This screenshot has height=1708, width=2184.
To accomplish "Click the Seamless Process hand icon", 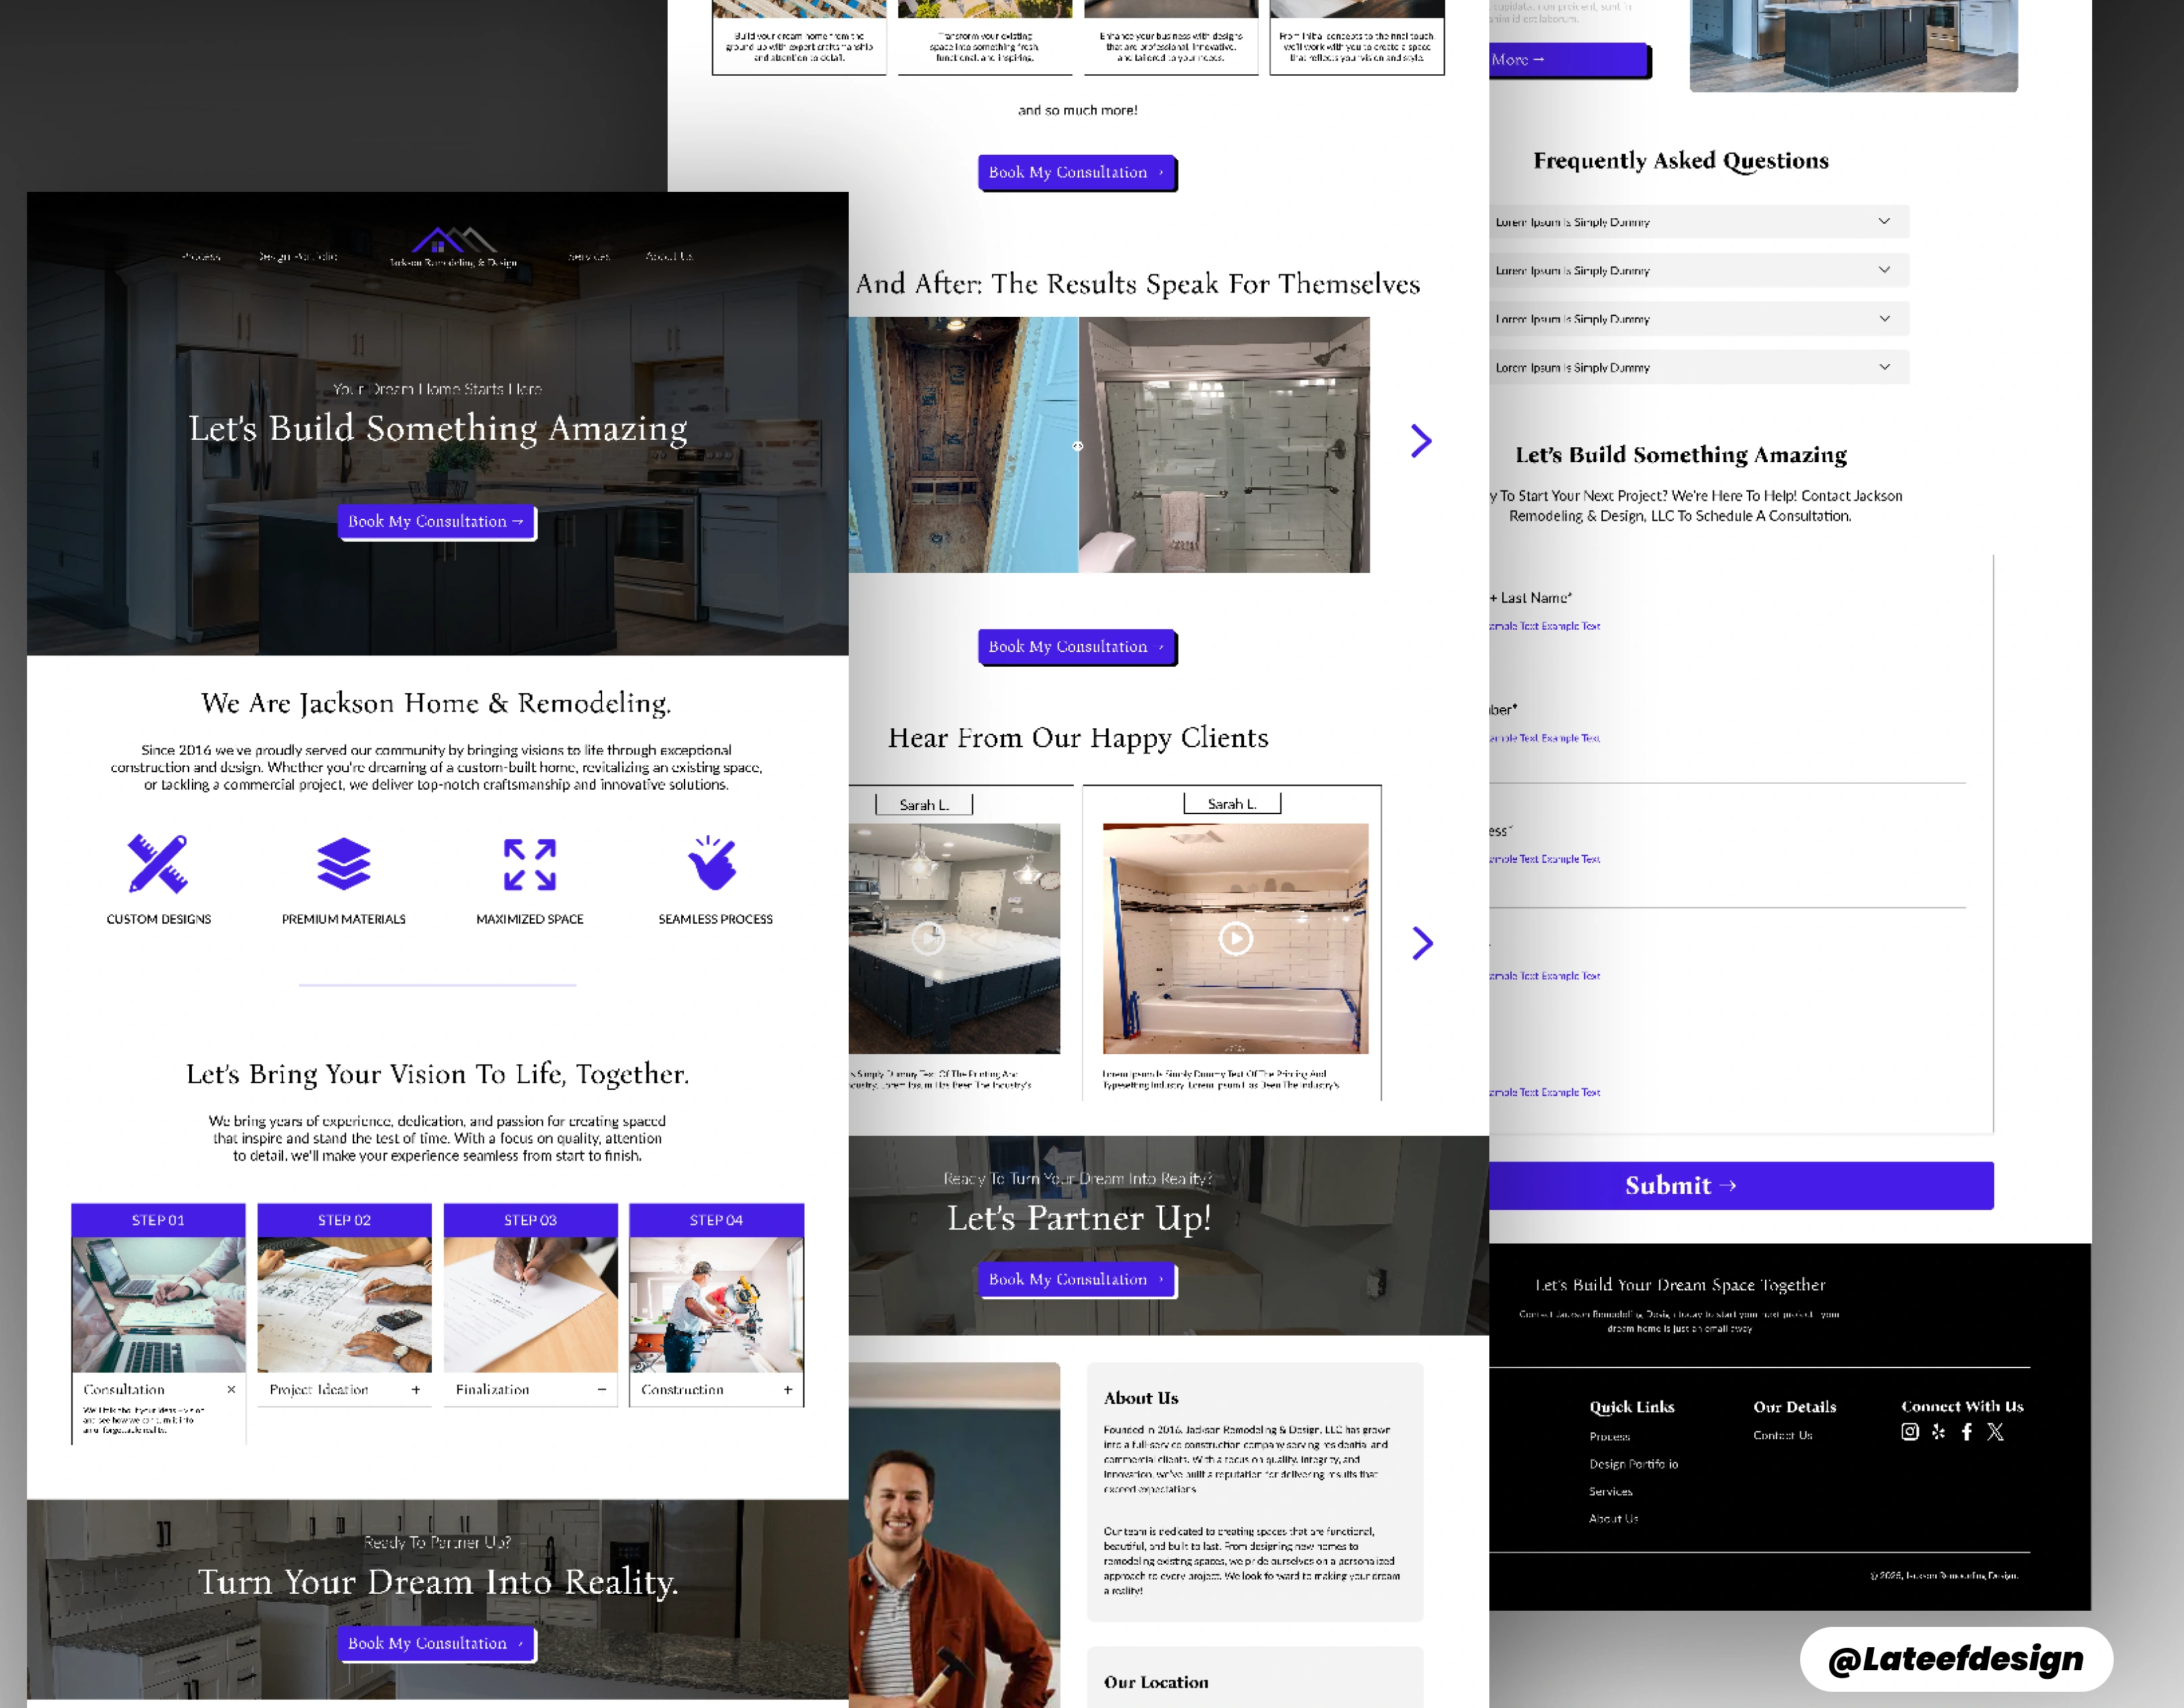I will (714, 863).
